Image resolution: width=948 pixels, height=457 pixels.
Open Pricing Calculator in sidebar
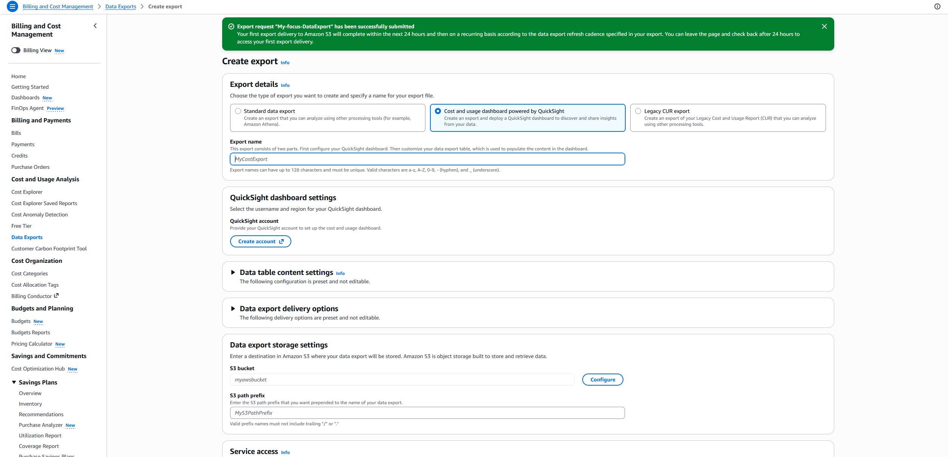[x=32, y=344]
